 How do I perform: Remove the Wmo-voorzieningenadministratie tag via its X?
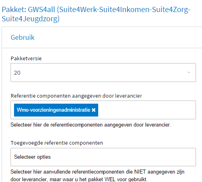point(94,110)
